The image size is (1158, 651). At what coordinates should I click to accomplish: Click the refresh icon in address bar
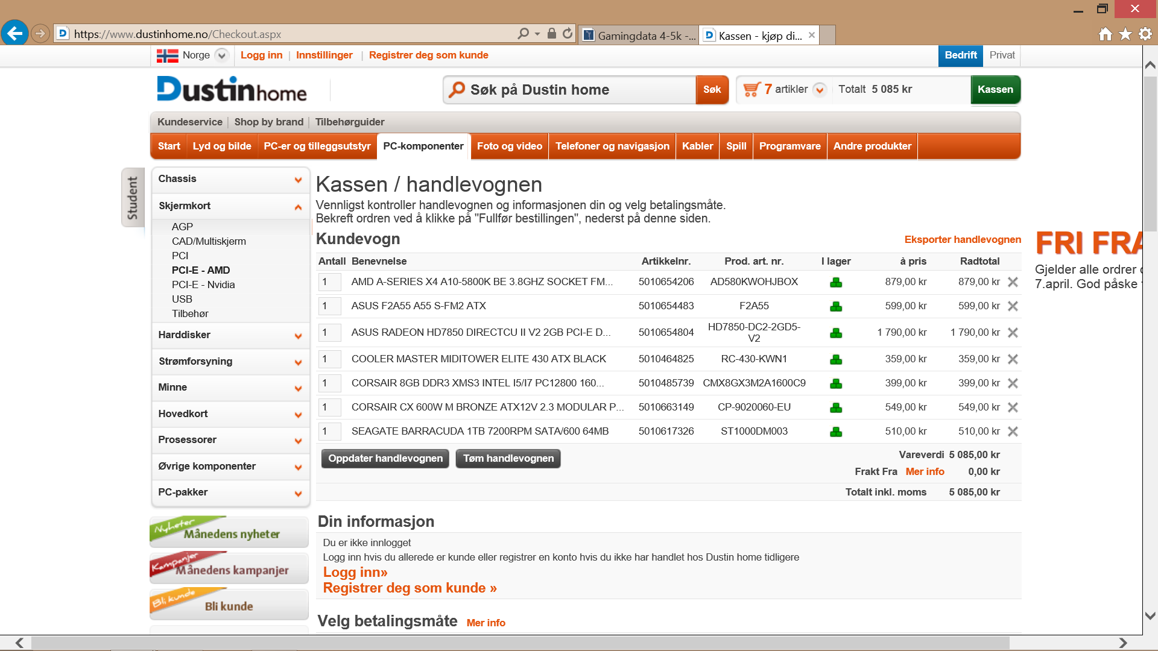pyautogui.click(x=568, y=34)
